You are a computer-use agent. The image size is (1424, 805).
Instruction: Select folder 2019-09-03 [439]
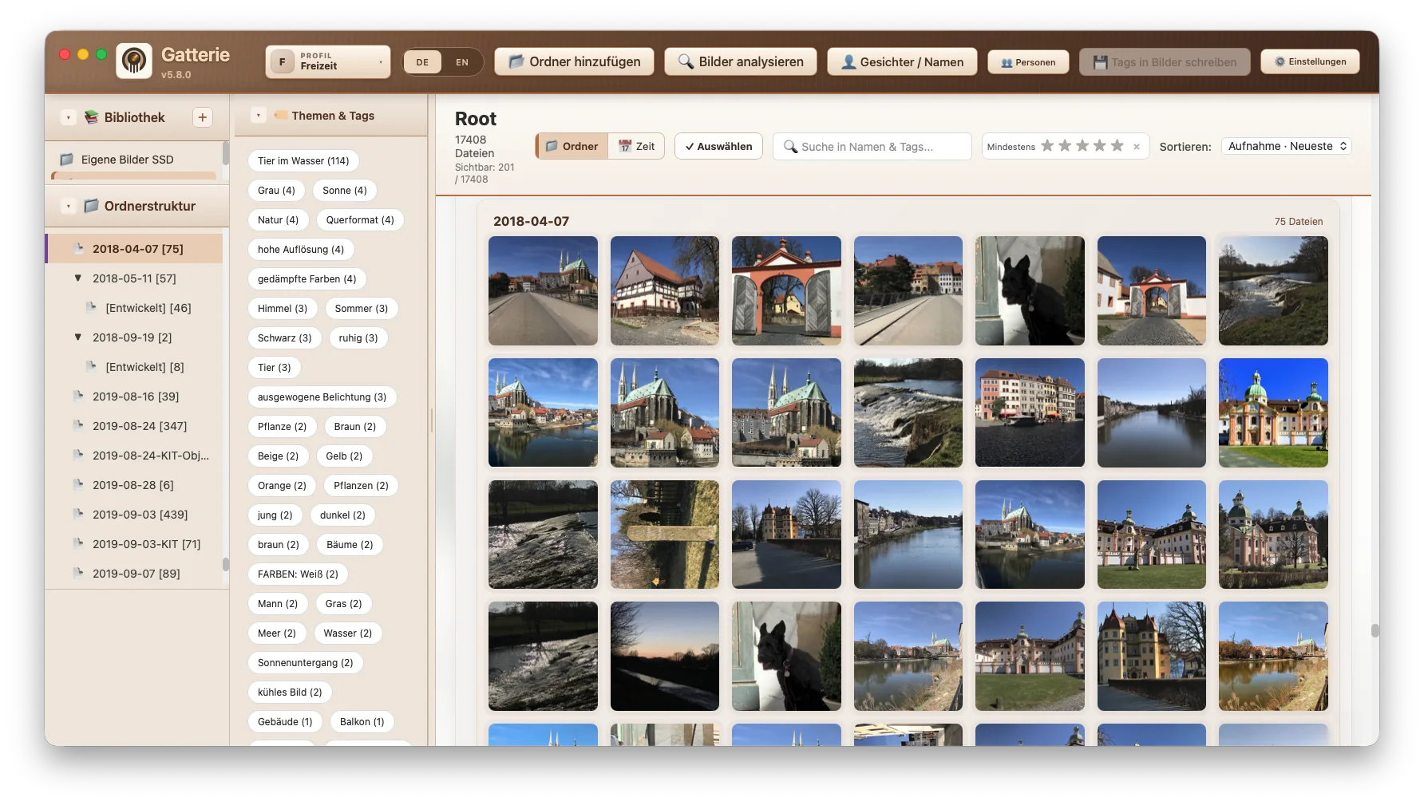pyautogui.click(x=135, y=515)
